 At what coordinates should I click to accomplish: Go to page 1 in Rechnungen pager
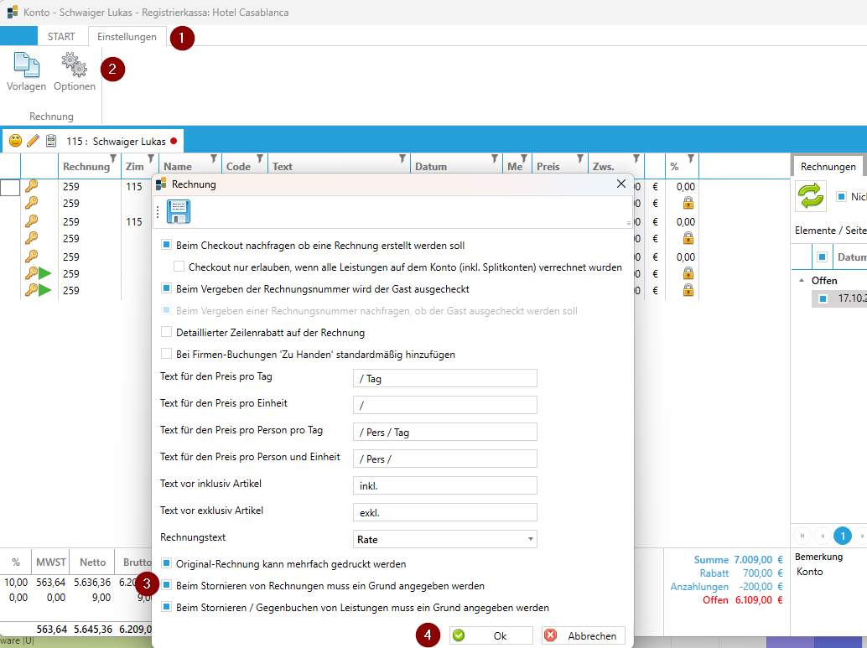tap(842, 536)
